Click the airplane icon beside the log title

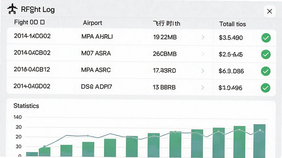[12, 8]
